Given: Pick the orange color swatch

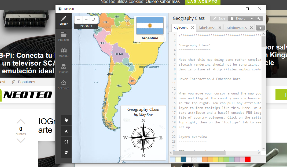Looking at the screenshot, I should [x=205, y=159].
